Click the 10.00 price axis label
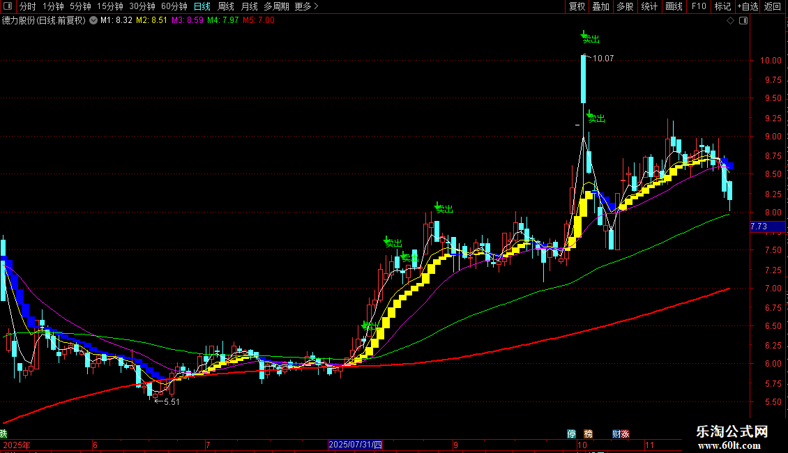788x453 pixels. coord(770,60)
